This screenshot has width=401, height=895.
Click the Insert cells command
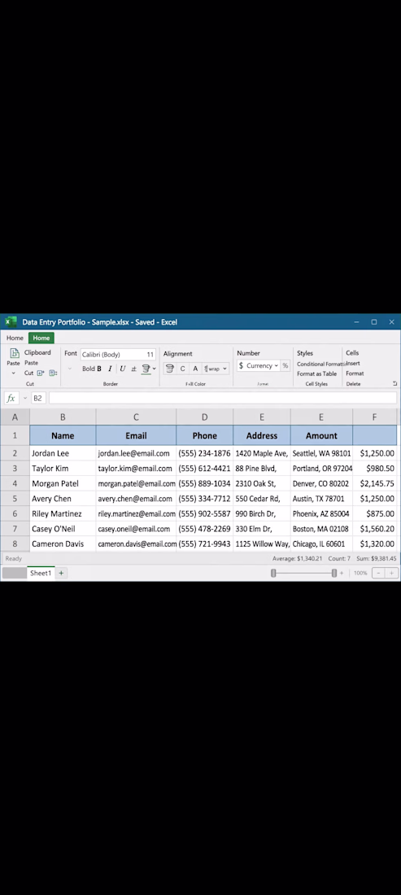coord(353,364)
